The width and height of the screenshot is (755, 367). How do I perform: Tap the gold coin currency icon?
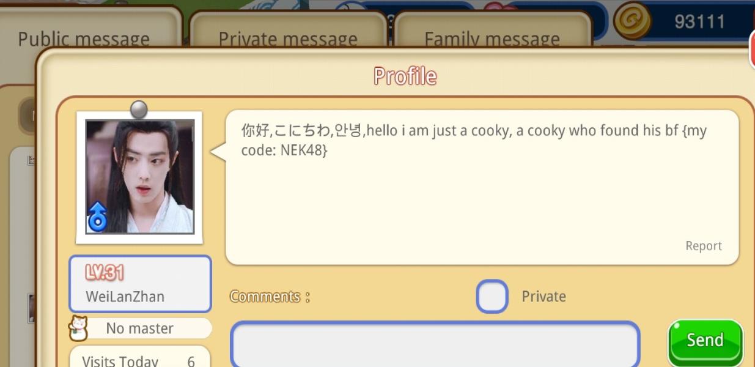pos(633,21)
